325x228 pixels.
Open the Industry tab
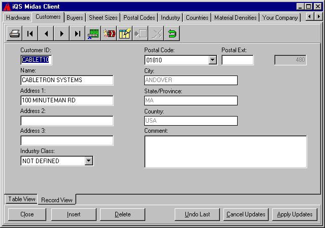click(171, 18)
